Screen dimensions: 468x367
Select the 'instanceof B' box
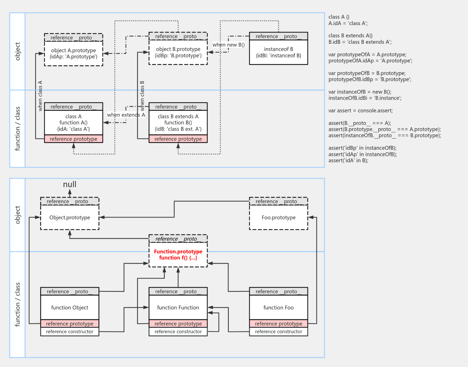coord(278,52)
